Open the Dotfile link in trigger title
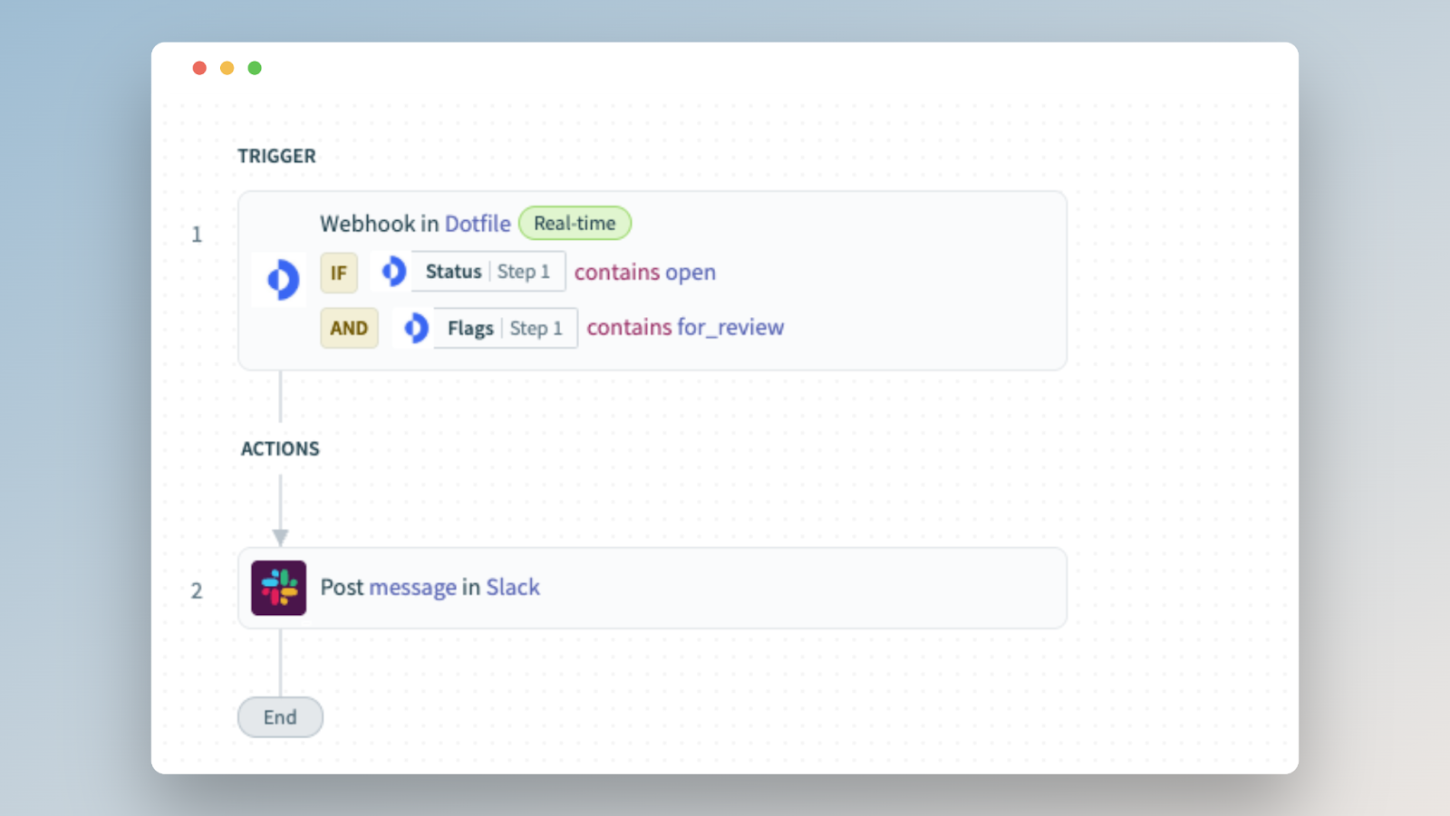This screenshot has width=1450, height=816. pyautogui.click(x=478, y=224)
